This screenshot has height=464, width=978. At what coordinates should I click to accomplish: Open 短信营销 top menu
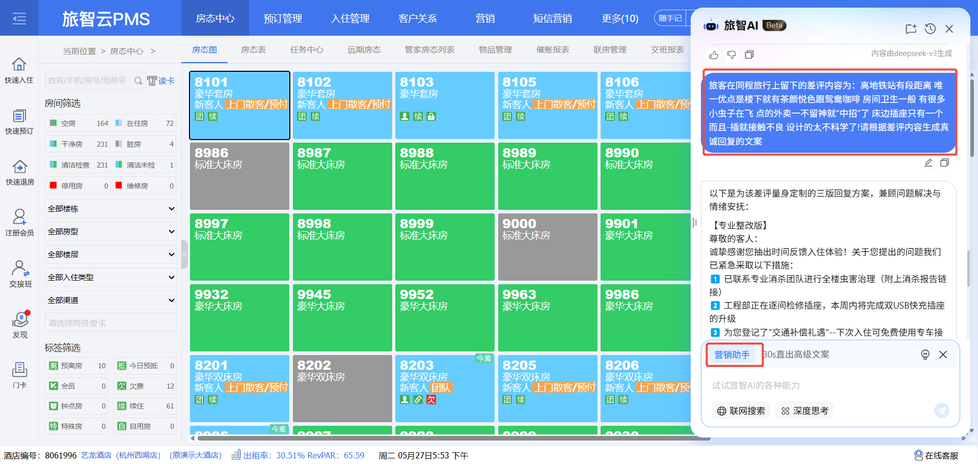click(x=553, y=18)
